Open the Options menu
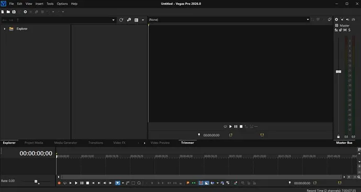The image size is (361, 192). pyautogui.click(x=62, y=4)
